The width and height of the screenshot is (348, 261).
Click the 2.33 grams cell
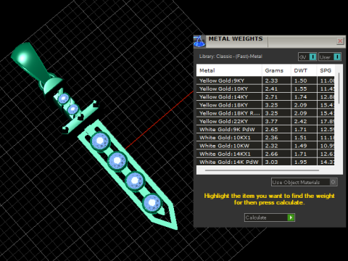(276, 80)
